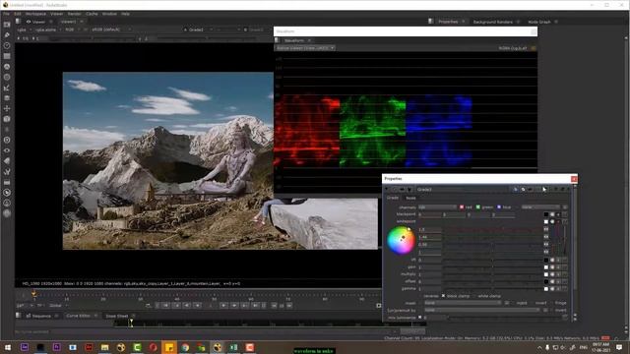Click the first whitepoint value field 1.5

429,229
